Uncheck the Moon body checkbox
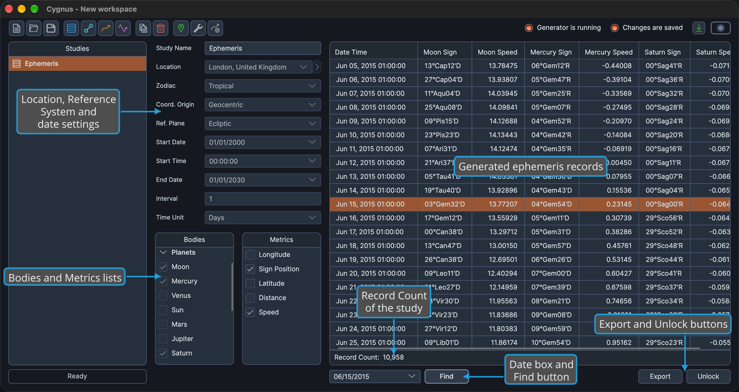This screenshot has width=739, height=392. pyautogui.click(x=163, y=267)
